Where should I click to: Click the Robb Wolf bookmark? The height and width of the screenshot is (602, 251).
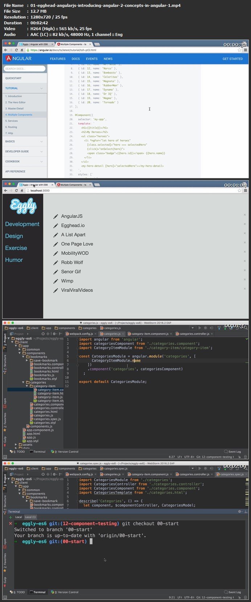[72, 263]
